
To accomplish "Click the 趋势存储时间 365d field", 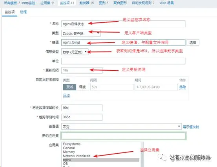I will click(x=82, y=117).
